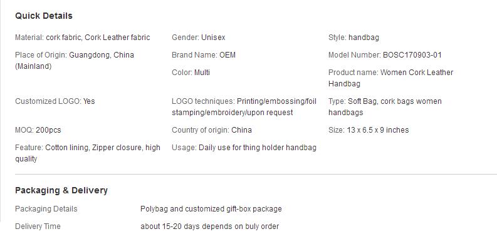This screenshot has height=244, width=497.
Task: Click the Quick Details heading
Action: point(44,16)
